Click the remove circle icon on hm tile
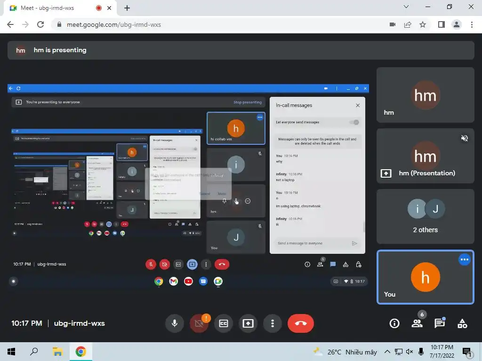482x361 pixels. point(248,201)
